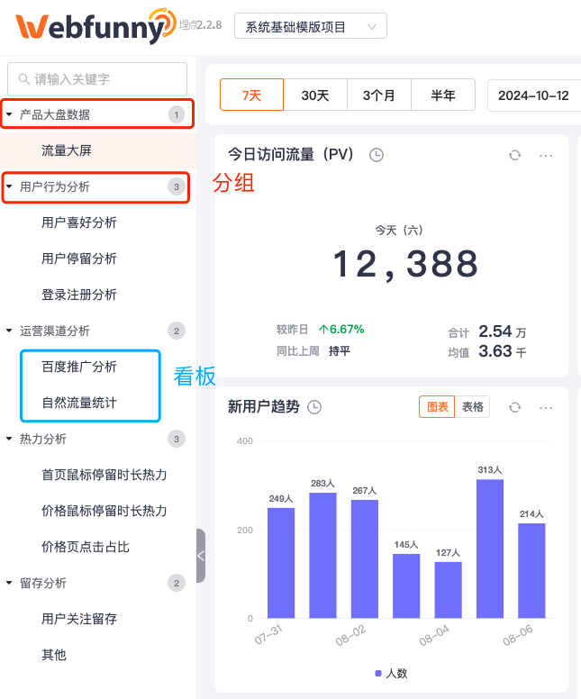Image resolution: width=581 pixels, height=699 pixels.
Task: Click the 3.63 千 average value
Action: click(x=502, y=351)
